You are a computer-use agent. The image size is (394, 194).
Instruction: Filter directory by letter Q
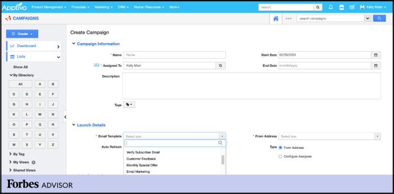pos(40,125)
